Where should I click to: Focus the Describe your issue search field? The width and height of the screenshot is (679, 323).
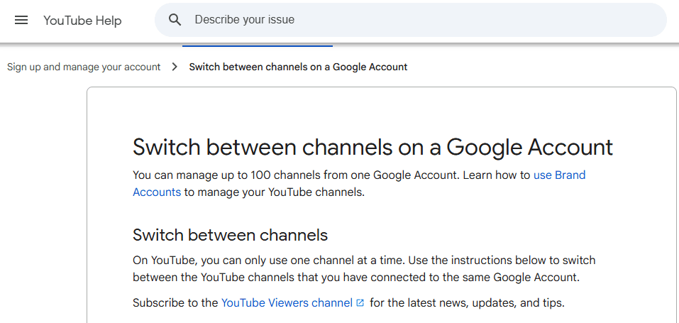(411, 20)
